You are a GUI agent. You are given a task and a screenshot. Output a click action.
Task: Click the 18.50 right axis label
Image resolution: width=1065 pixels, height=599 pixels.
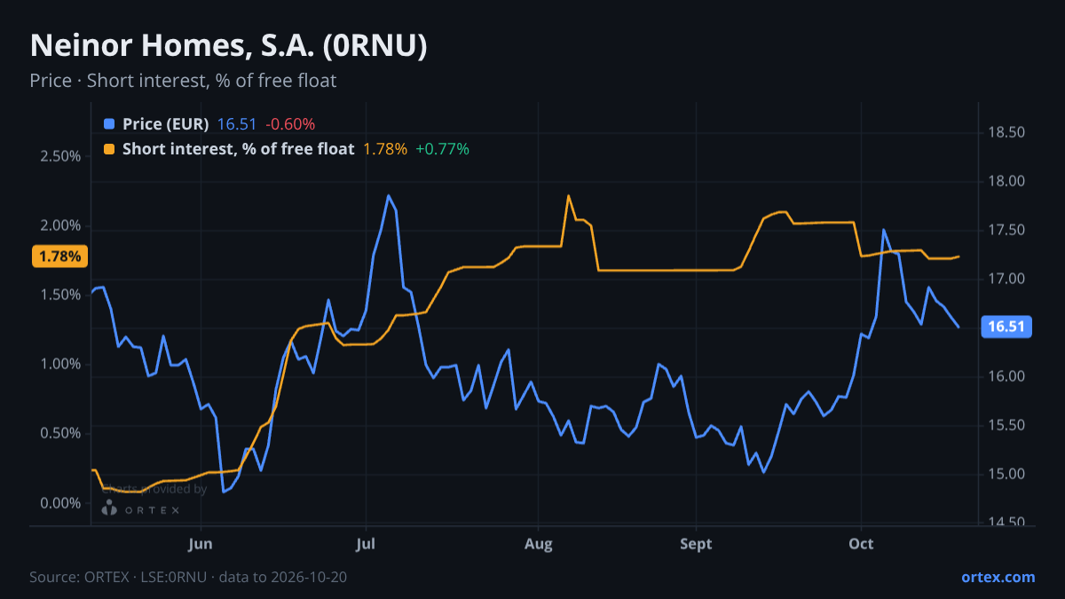pos(1006,133)
